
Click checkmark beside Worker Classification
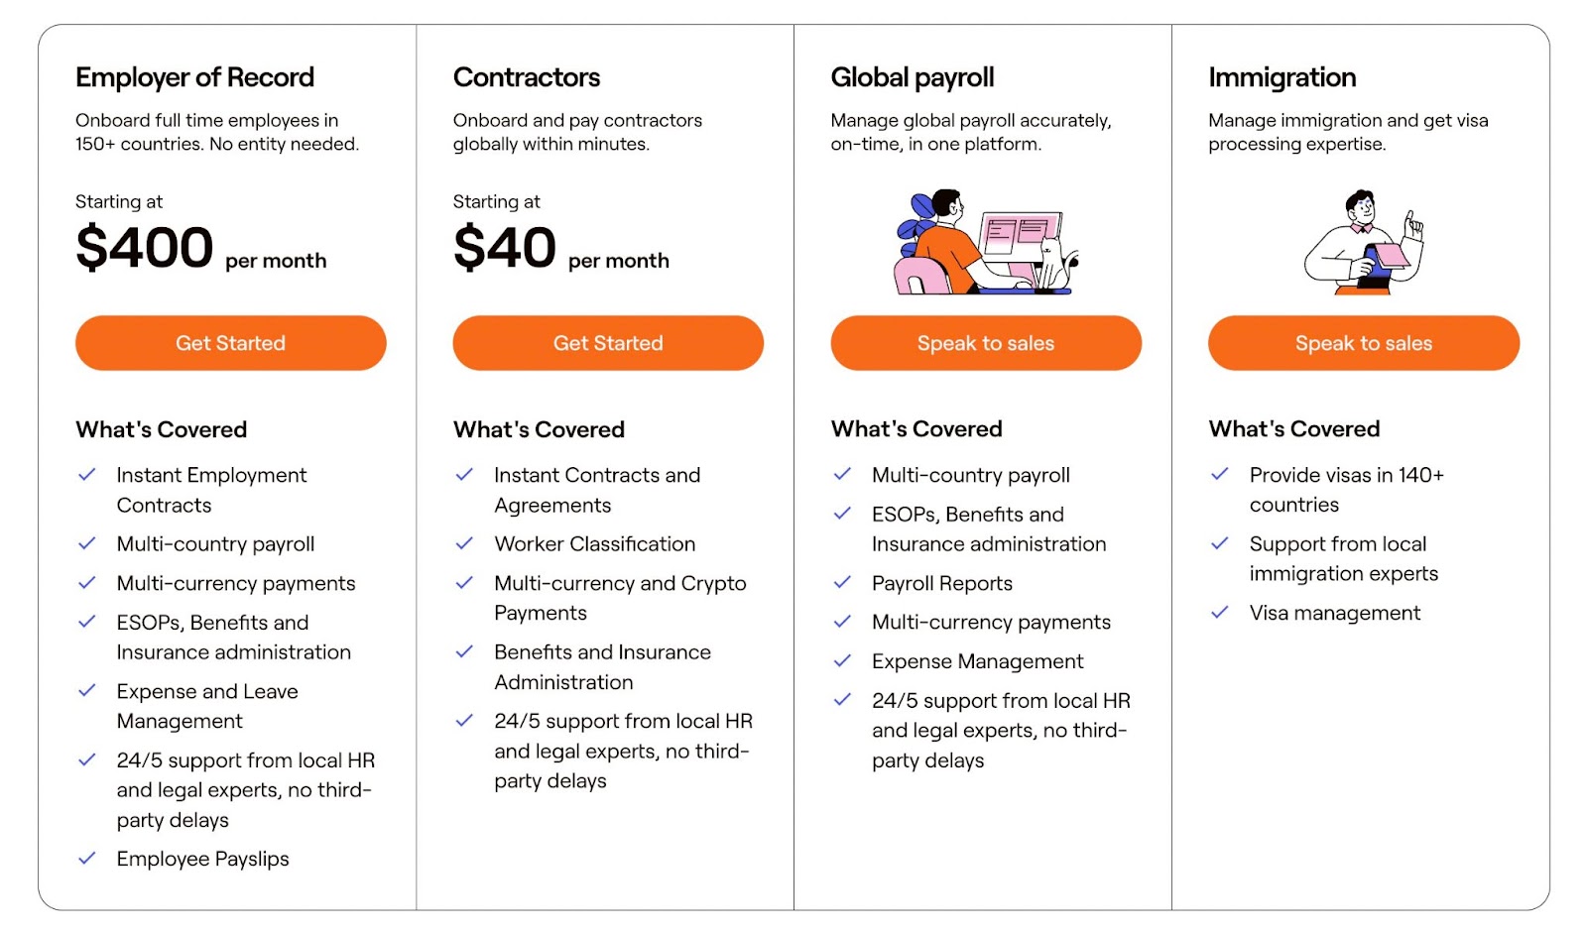coord(464,543)
